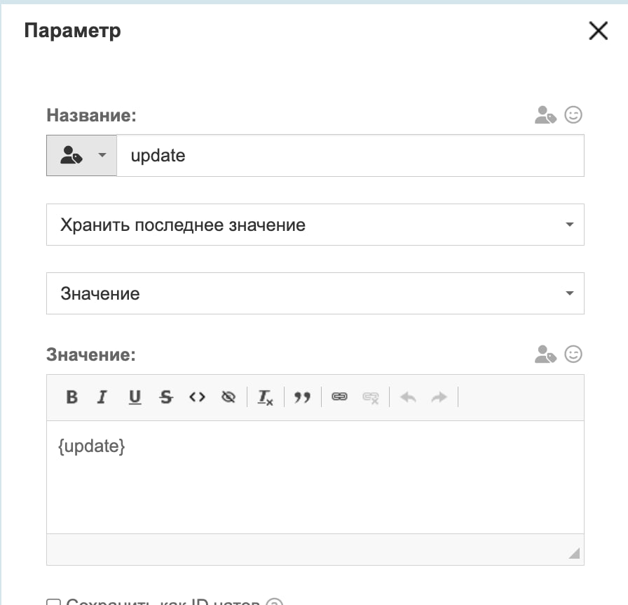Image resolution: width=628 pixels, height=605 pixels.
Task: Open emoji picker next to 'Название' label
Action: [x=573, y=115]
